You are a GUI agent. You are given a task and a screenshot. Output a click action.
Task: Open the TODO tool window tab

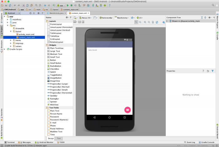click(61, 142)
